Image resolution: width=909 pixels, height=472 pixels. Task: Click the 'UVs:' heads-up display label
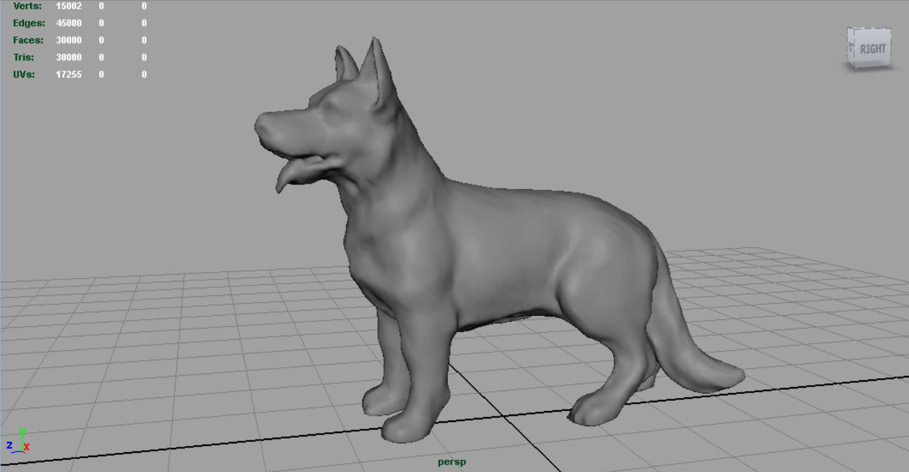(x=24, y=75)
